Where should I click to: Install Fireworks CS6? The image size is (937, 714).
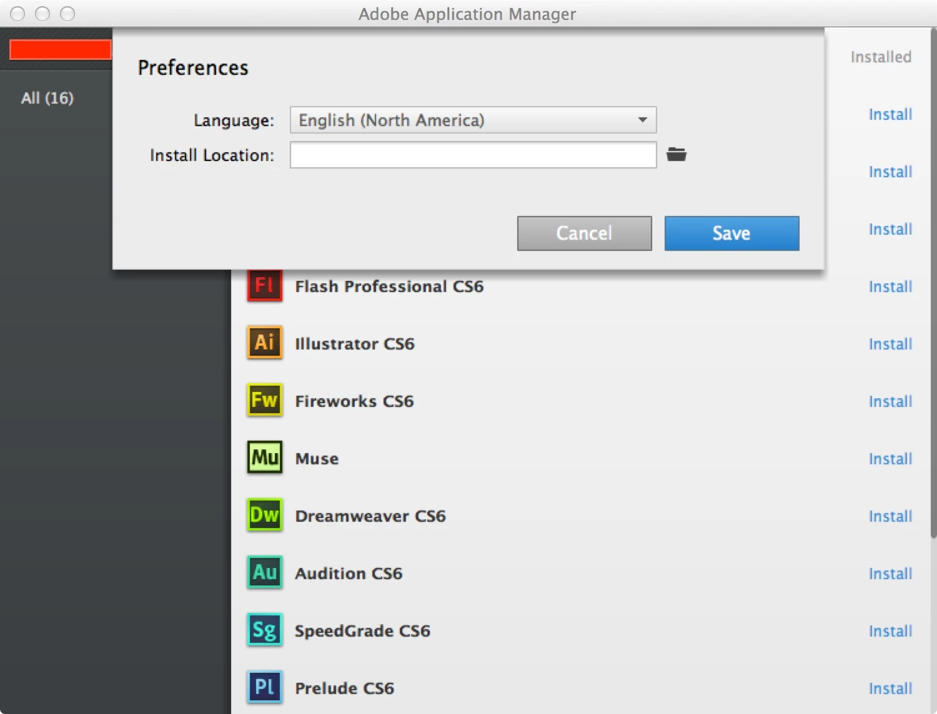pyautogui.click(x=890, y=401)
